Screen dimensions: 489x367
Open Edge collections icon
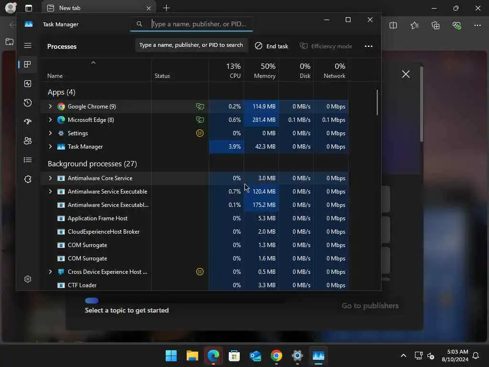click(x=436, y=25)
